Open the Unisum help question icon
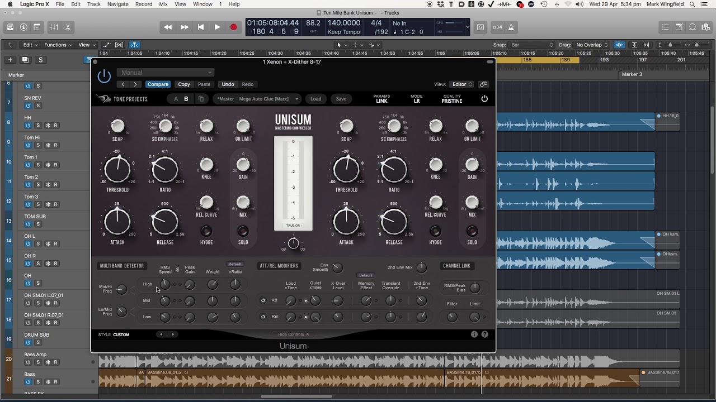The height and width of the screenshot is (402, 716). click(485, 334)
